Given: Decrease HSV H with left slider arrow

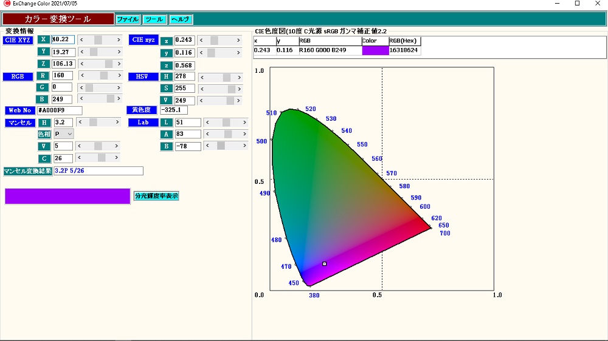Looking at the screenshot, I should point(202,78).
